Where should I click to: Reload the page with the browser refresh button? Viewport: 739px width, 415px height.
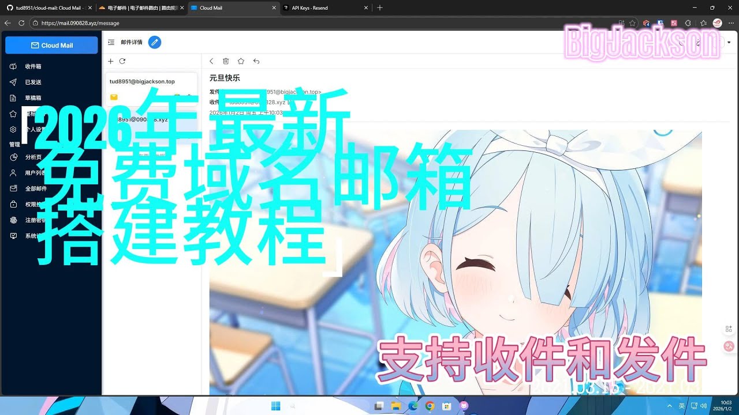point(21,23)
